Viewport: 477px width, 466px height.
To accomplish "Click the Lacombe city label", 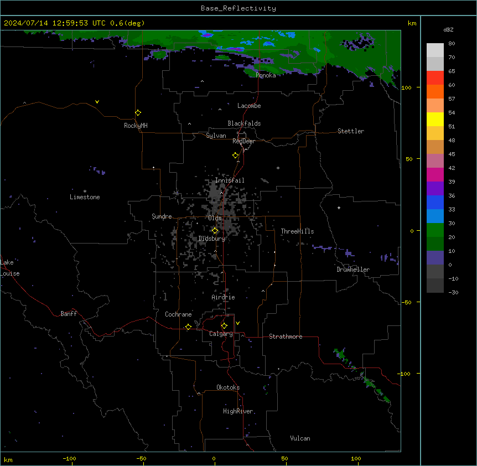I will pos(249,106).
